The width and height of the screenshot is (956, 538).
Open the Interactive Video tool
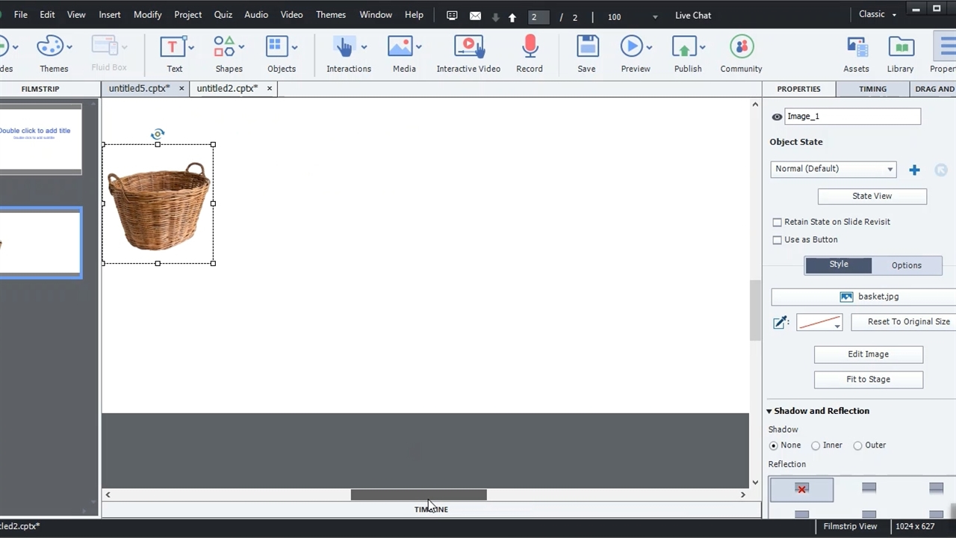coord(468,47)
